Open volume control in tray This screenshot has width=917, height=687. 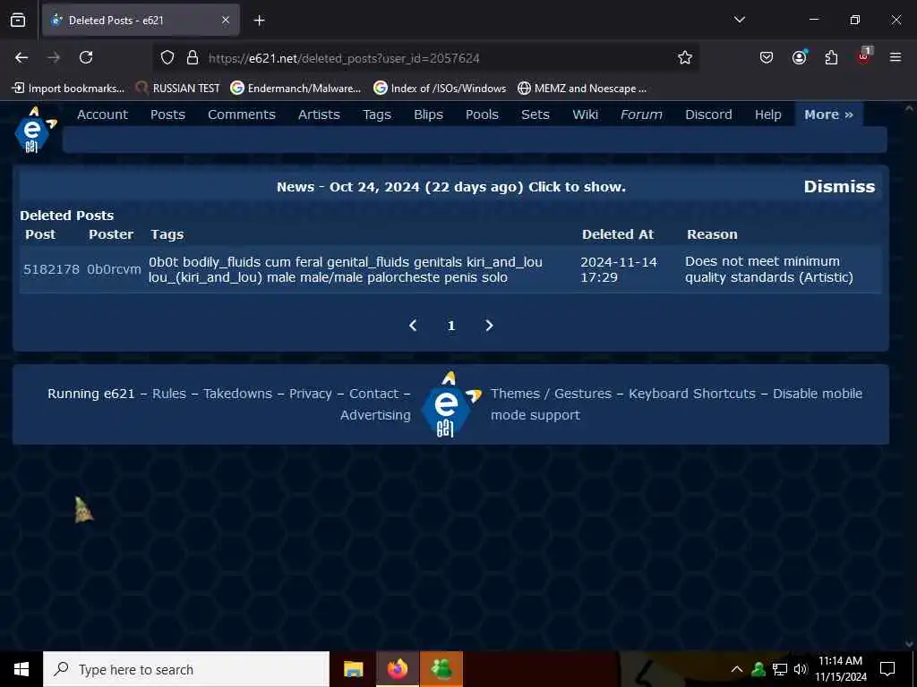point(801,669)
